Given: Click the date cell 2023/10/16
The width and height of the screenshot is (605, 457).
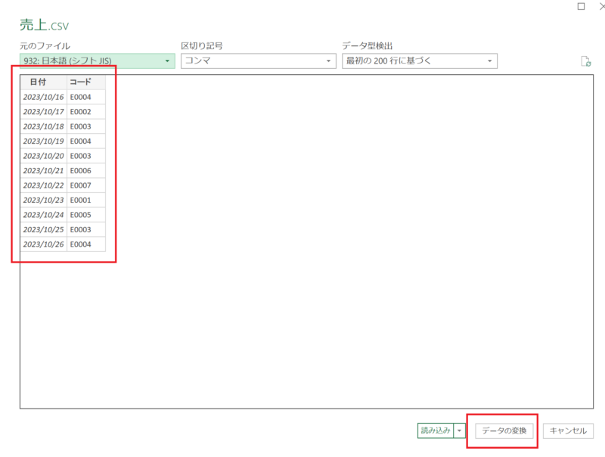Looking at the screenshot, I should pyautogui.click(x=43, y=97).
